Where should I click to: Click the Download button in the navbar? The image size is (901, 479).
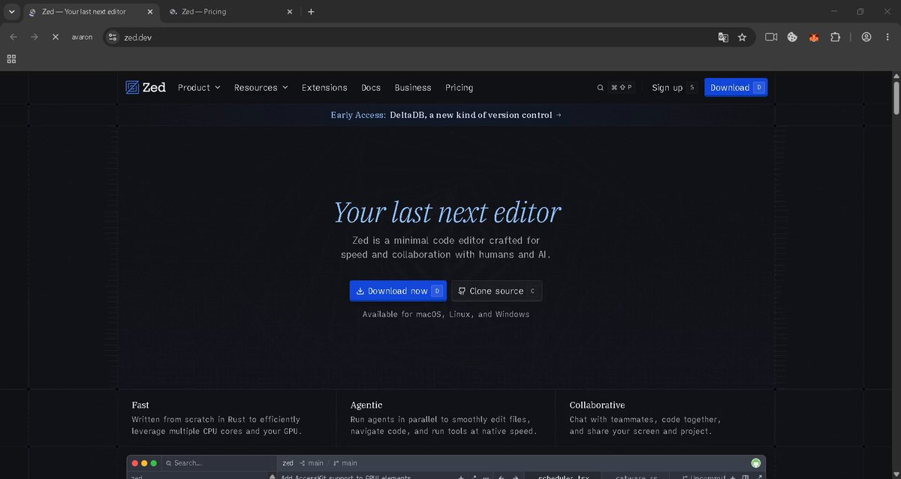point(736,88)
